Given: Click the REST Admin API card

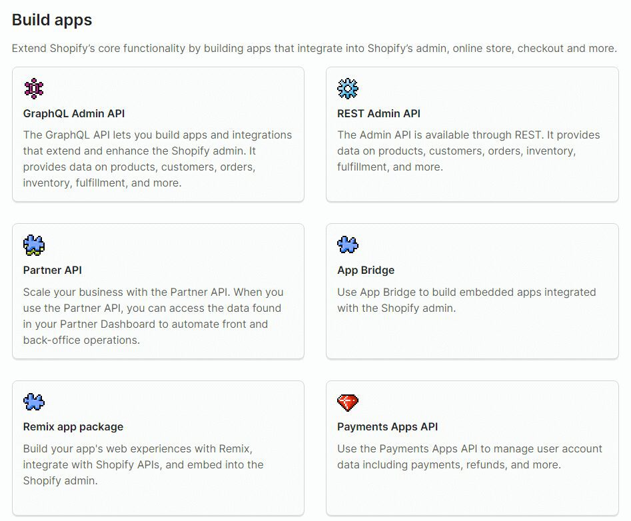Looking at the screenshot, I should click(x=472, y=133).
